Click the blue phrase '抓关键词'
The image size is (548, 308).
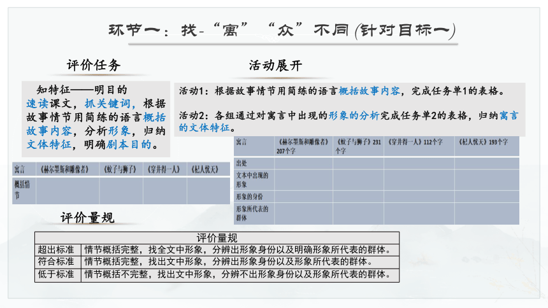[x=108, y=103]
